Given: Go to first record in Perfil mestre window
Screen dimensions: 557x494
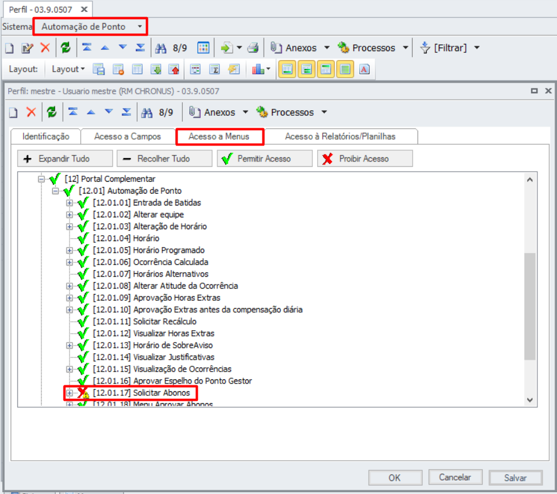Looking at the screenshot, I should [x=73, y=112].
